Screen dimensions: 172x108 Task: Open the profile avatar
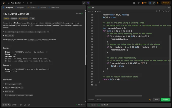click(158, 3)
